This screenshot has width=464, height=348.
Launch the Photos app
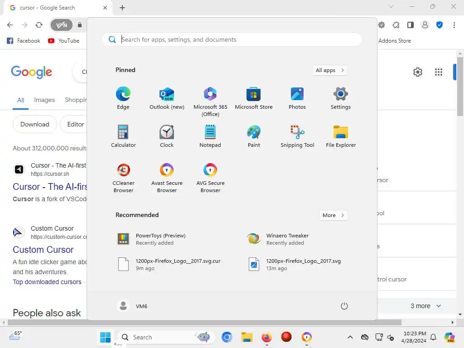coord(297,98)
